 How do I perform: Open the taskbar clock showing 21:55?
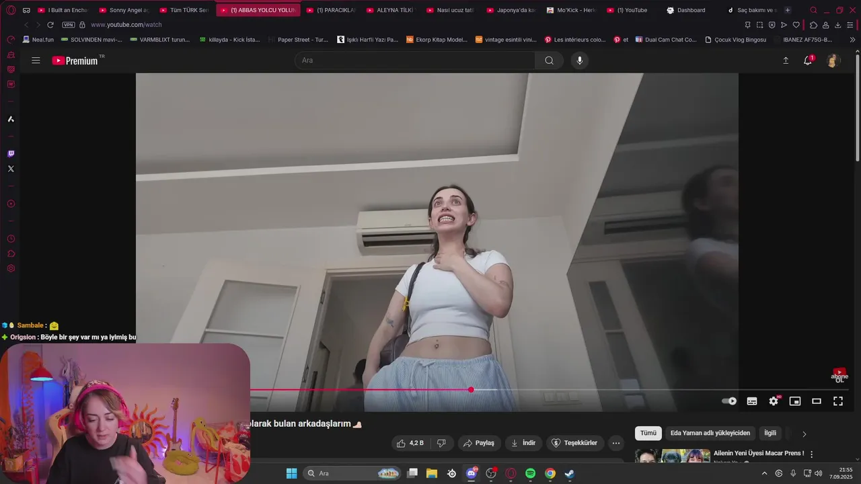(840, 473)
